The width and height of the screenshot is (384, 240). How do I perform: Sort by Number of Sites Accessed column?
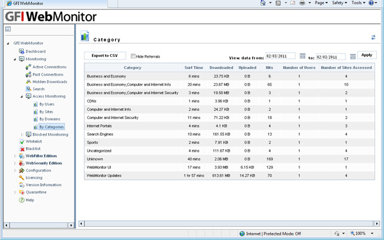[x=346, y=68]
